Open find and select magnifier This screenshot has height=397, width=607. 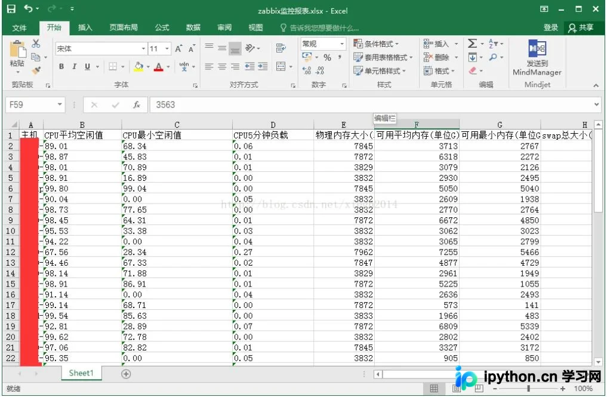[x=493, y=57]
